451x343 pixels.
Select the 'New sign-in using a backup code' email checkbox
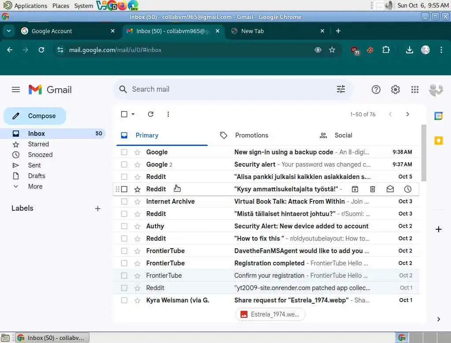(124, 152)
